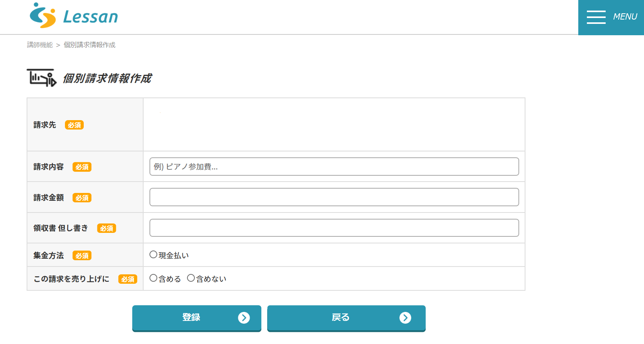Select the 含める radio option

pyautogui.click(x=153, y=278)
